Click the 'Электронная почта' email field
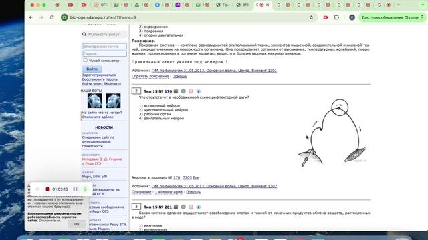This screenshot has width=428, height=240. tap(104, 46)
